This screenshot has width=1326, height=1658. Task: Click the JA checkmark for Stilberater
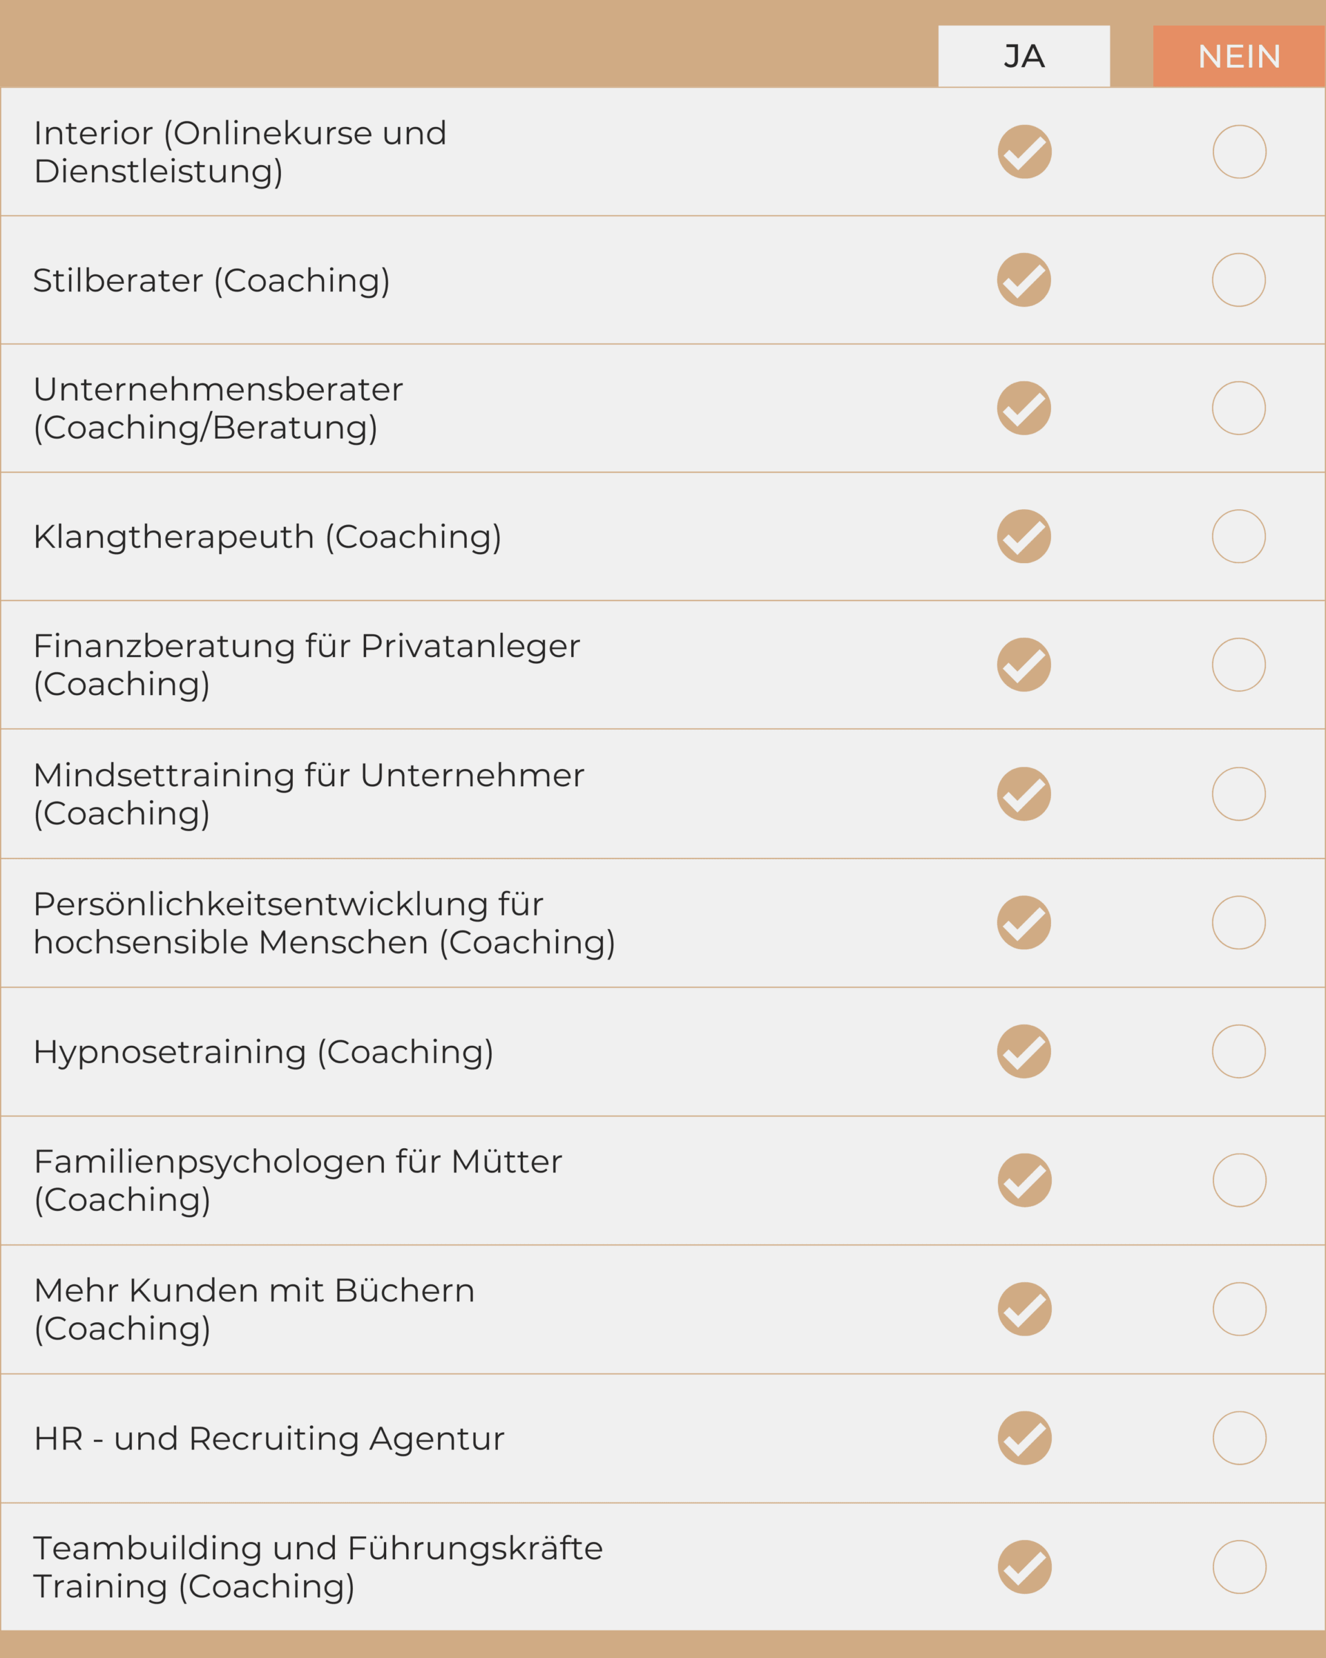[x=1023, y=280]
